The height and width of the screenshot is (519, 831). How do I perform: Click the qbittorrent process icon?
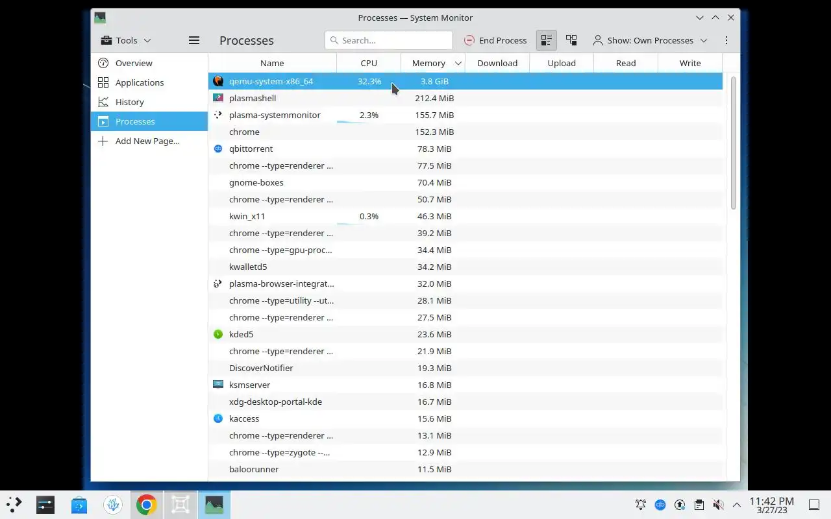pos(218,149)
